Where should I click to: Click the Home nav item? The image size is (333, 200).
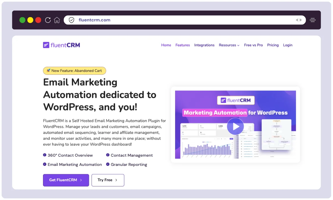click(166, 45)
